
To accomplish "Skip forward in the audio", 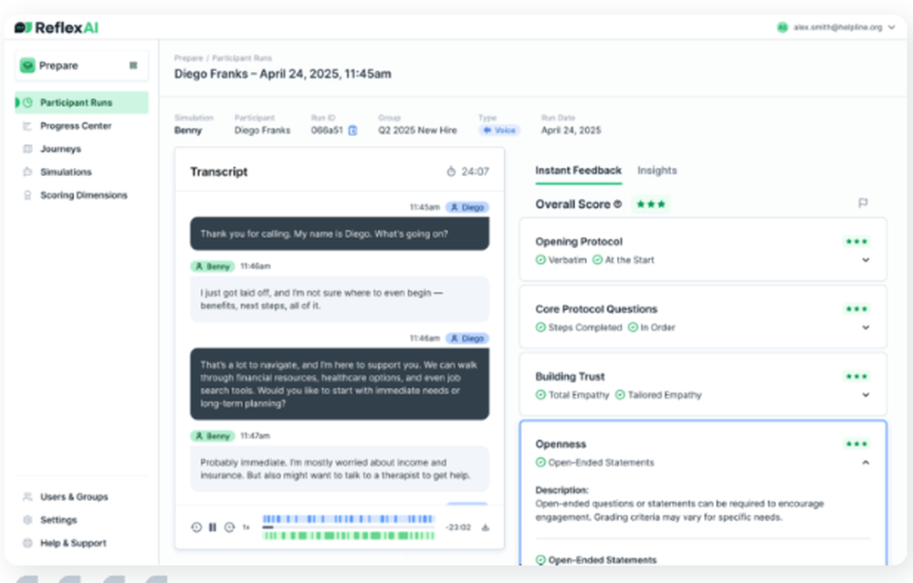I will [x=229, y=527].
